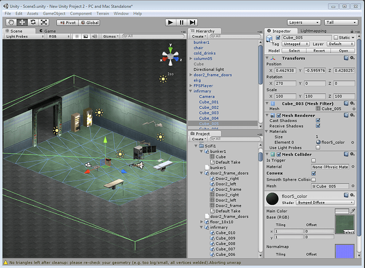Enable Use Light Probes checkbox
Screen dimensions: 365x268
coord(318,147)
